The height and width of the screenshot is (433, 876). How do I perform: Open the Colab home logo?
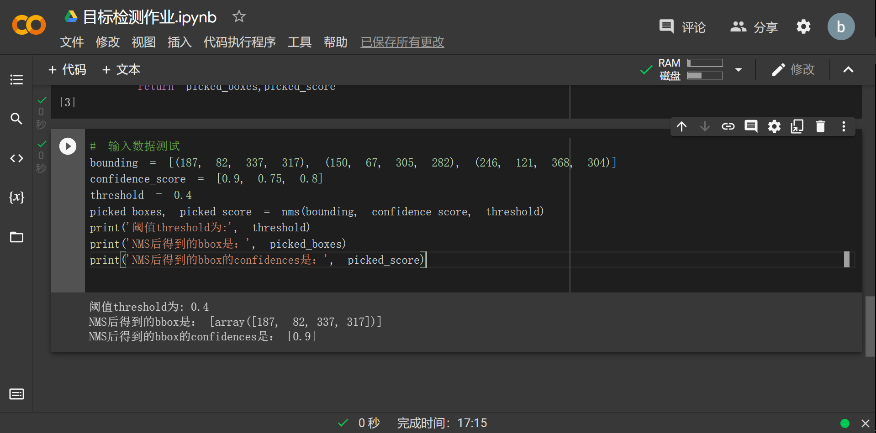pyautogui.click(x=29, y=25)
